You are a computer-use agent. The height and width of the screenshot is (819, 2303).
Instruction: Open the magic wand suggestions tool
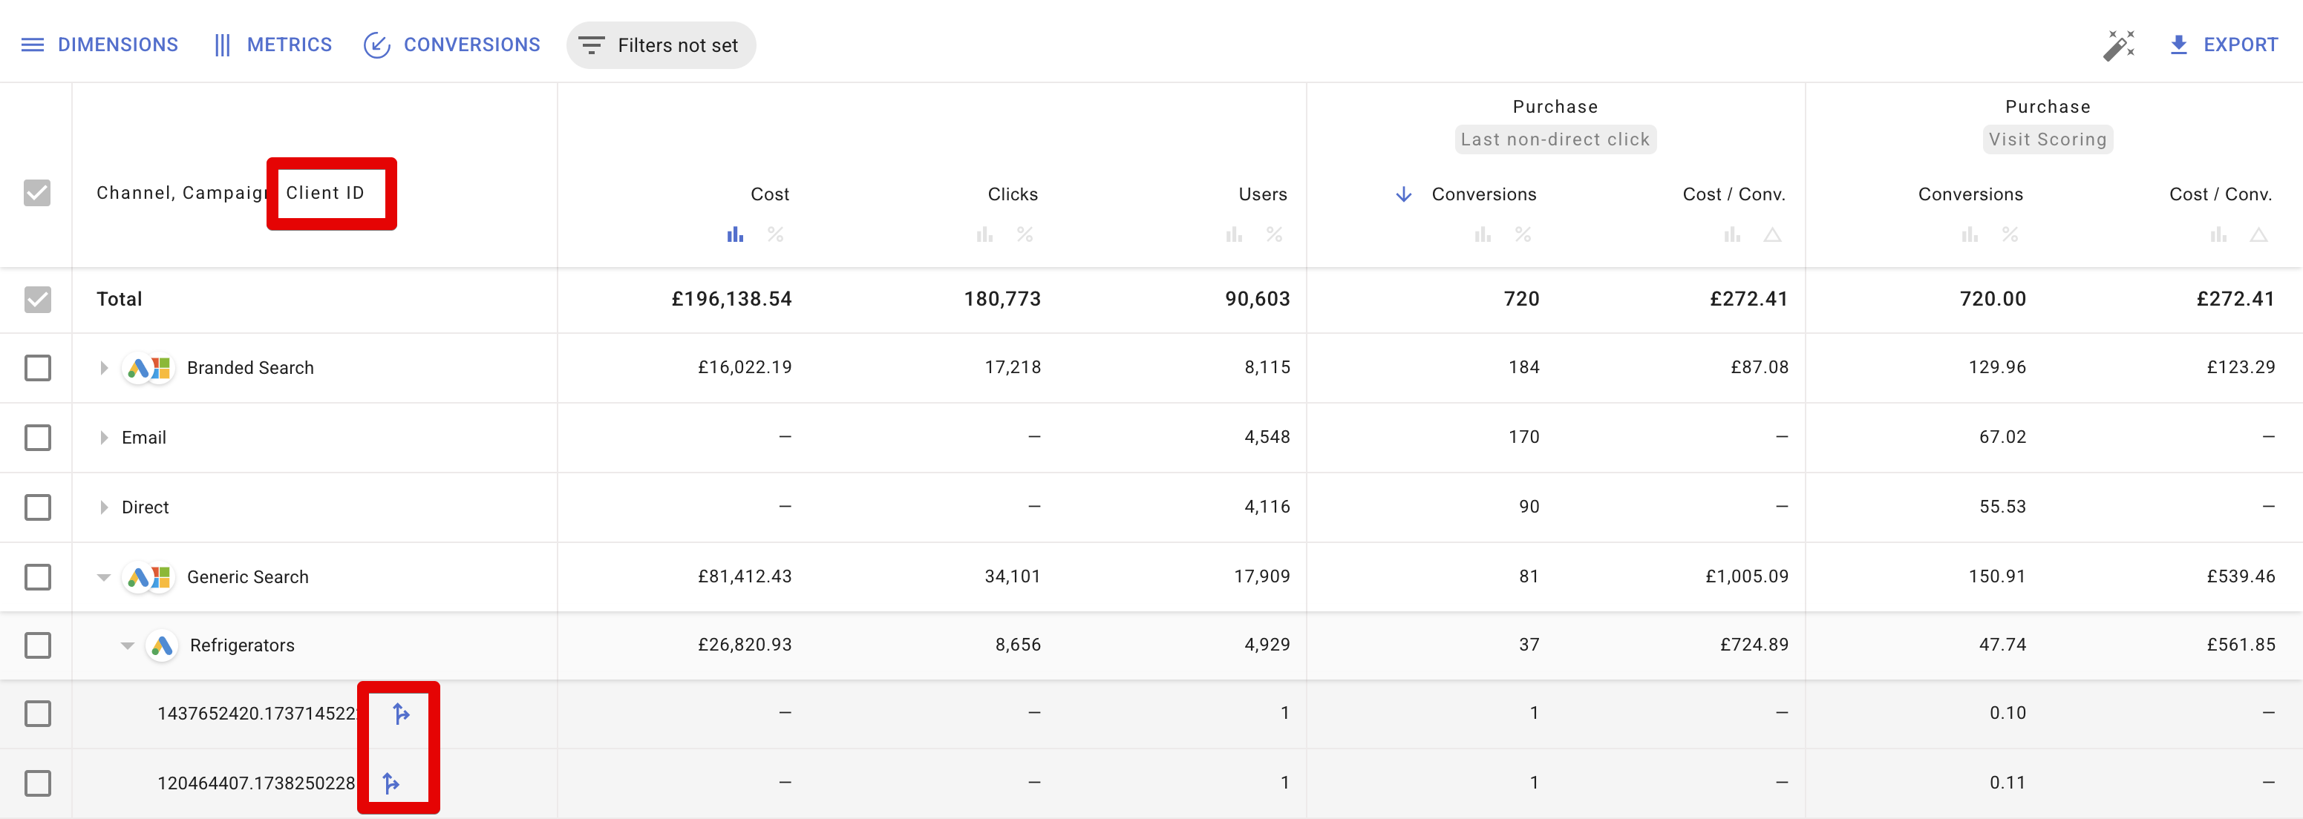click(x=2120, y=44)
